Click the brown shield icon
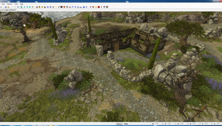The width and height of the screenshot is (222, 126). [x=93, y=7]
